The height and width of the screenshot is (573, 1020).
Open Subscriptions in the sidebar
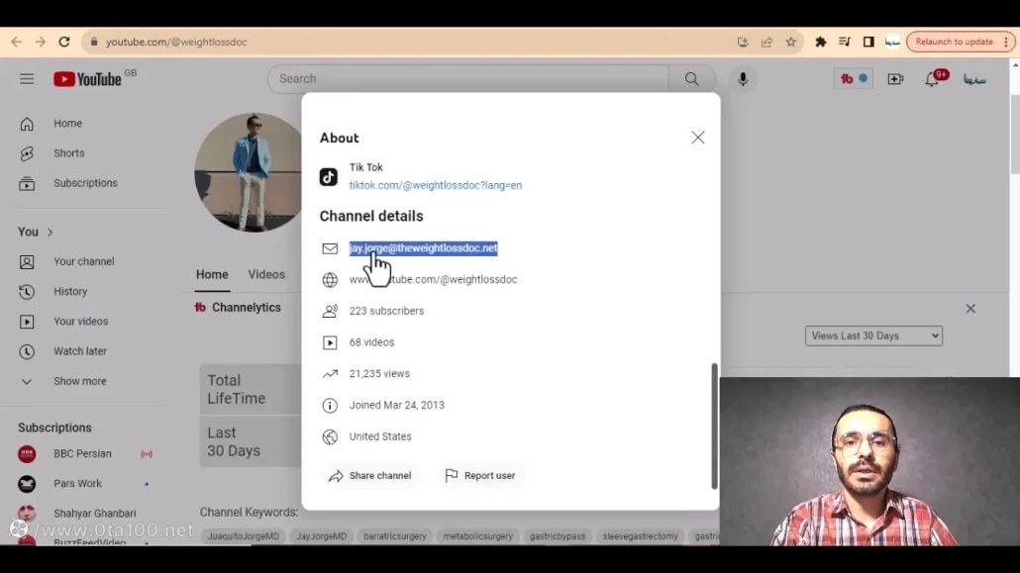[x=85, y=183]
